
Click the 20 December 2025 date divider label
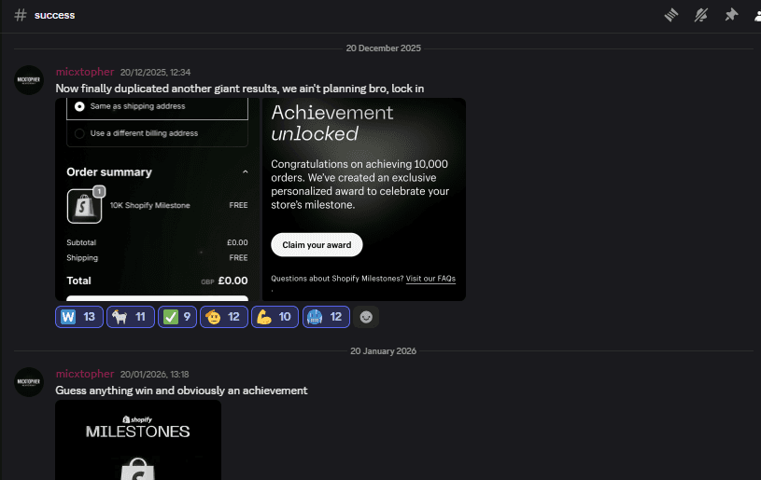point(384,48)
